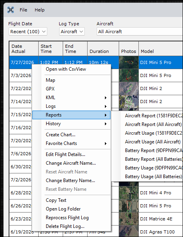Open the Flight Date Recent (100) dropdown
The image size is (183, 237).
click(x=28, y=32)
